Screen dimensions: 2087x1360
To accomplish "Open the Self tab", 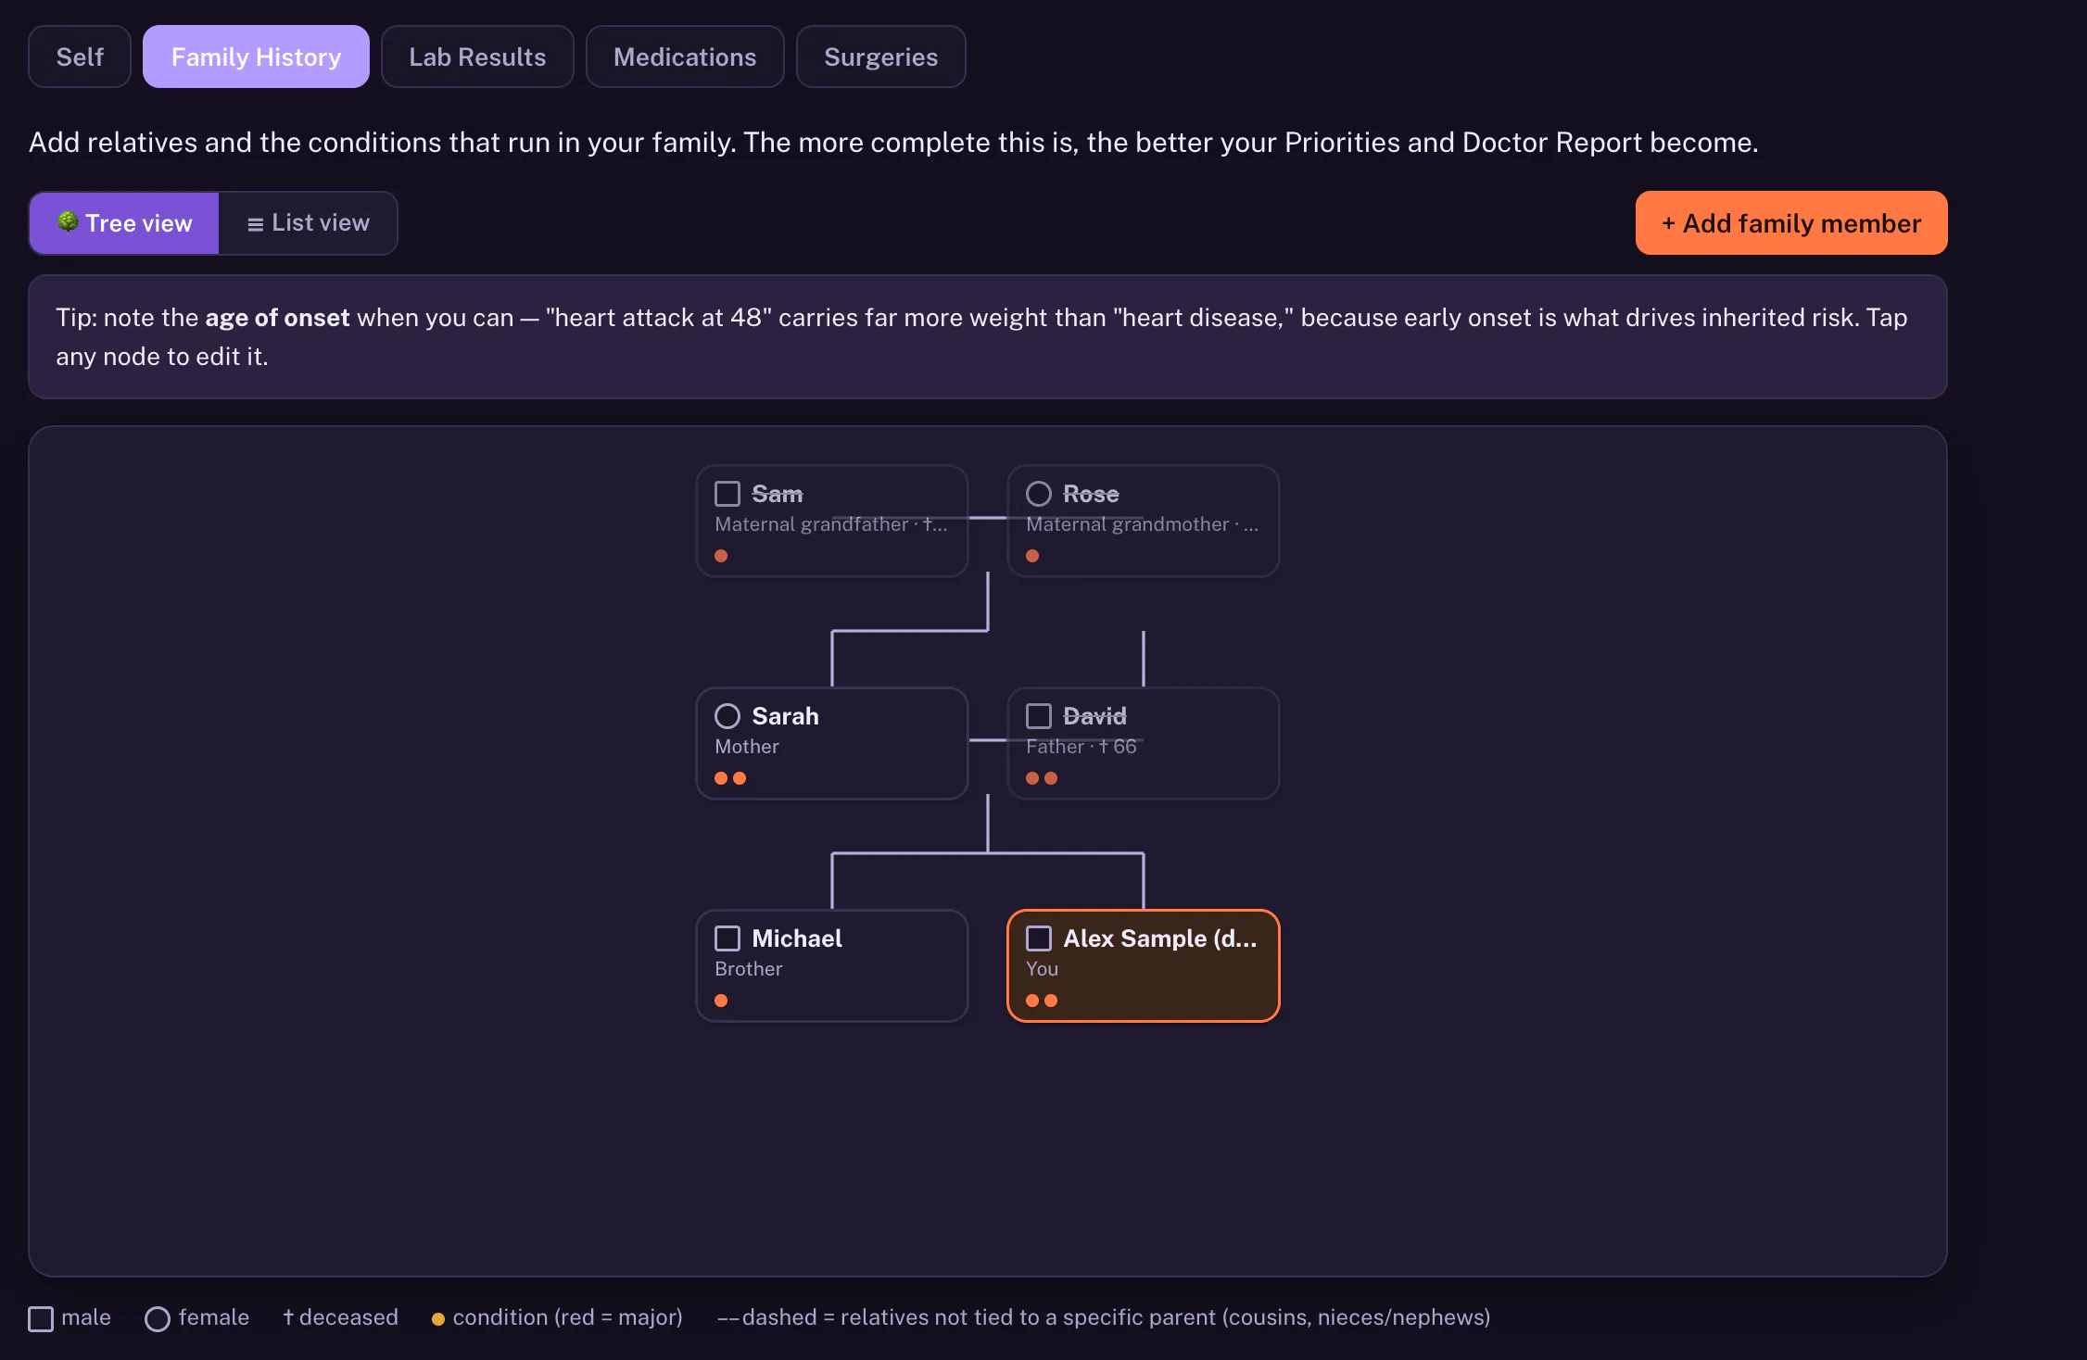I will coord(80,57).
